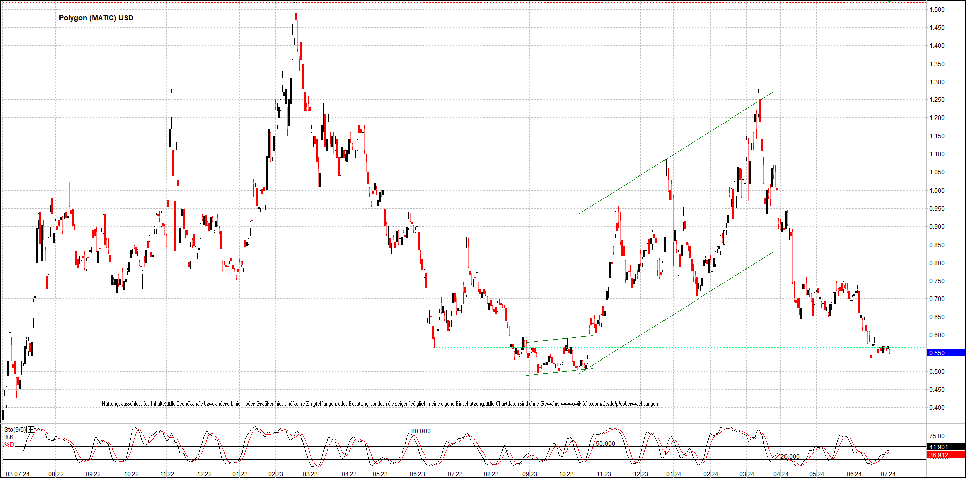Click the 03.07.24 date label
This screenshot has width=966, height=478.
tap(18, 474)
